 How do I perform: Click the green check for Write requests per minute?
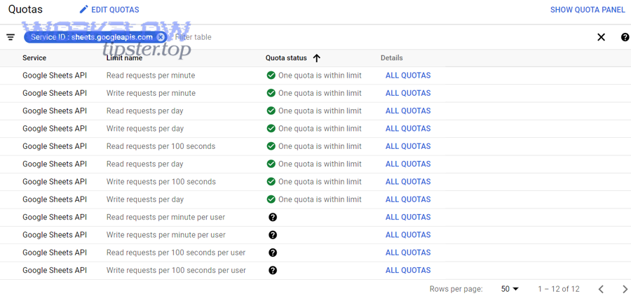pyautogui.click(x=271, y=93)
